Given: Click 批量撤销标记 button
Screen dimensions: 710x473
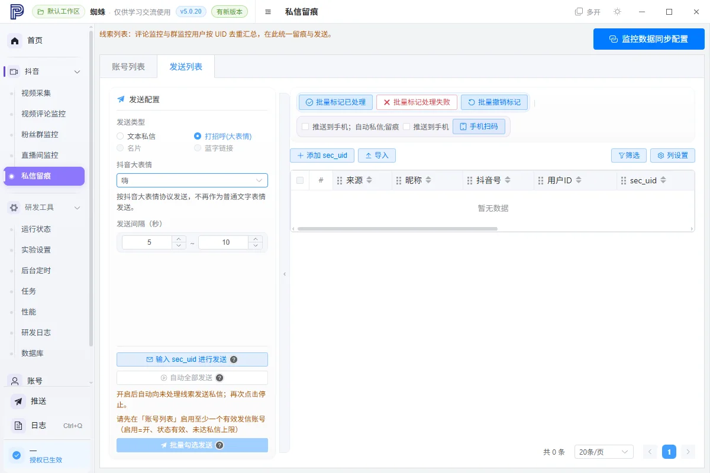Looking at the screenshot, I should (494, 102).
